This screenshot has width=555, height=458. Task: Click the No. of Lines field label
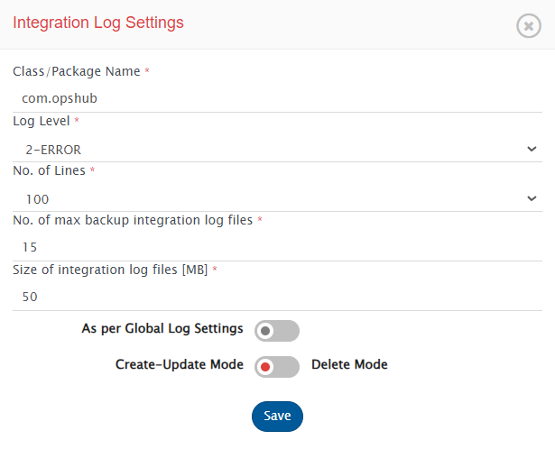(x=49, y=170)
